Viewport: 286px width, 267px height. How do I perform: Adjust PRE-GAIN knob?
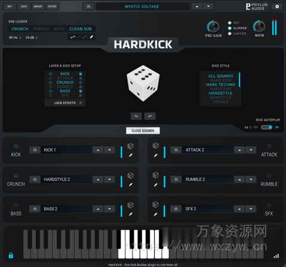pyautogui.click(x=213, y=26)
